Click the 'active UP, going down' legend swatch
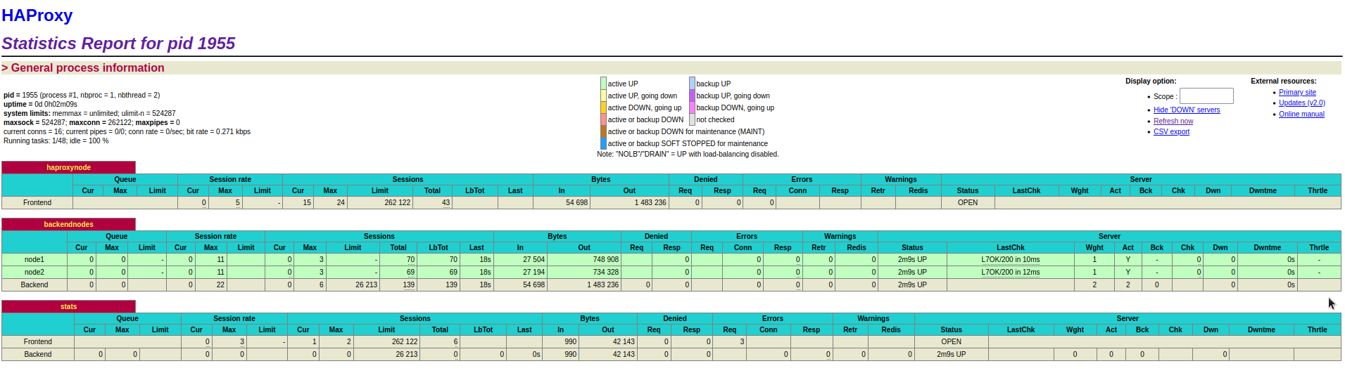 click(603, 96)
